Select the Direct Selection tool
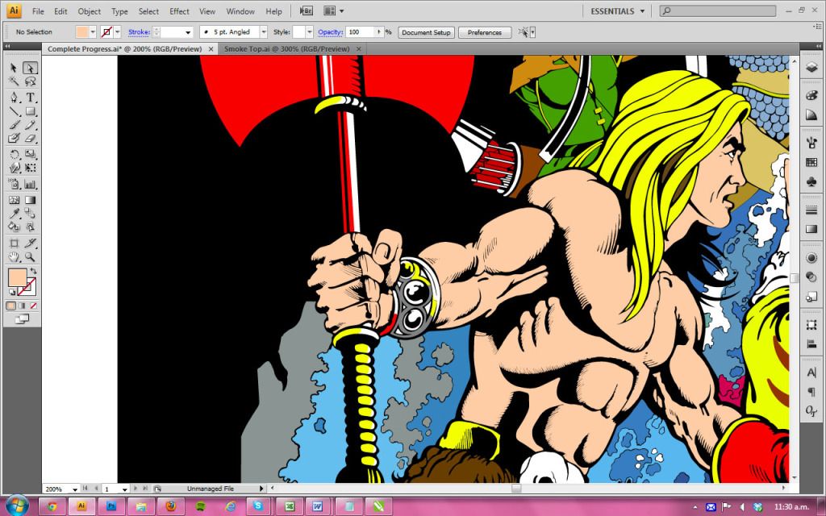Screen dimensions: 826x516 click(30, 68)
